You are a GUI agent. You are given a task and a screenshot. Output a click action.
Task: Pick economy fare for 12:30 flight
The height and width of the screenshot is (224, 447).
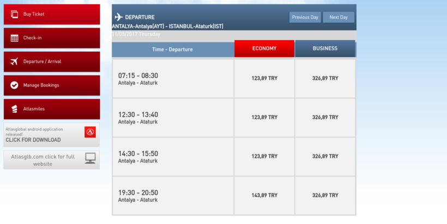coord(264,117)
